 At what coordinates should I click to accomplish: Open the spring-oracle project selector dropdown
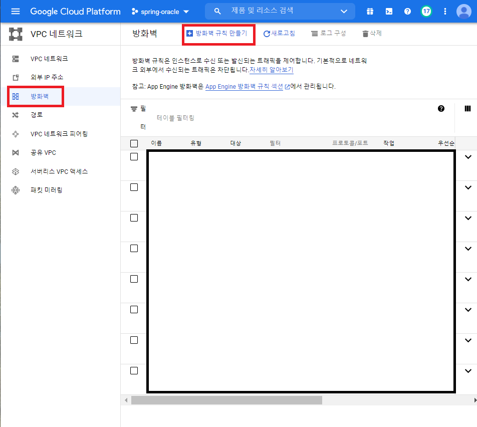160,12
